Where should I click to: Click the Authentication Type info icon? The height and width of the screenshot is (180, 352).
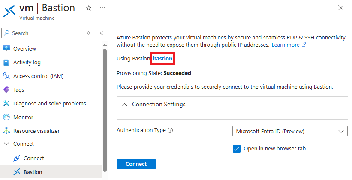170,130
